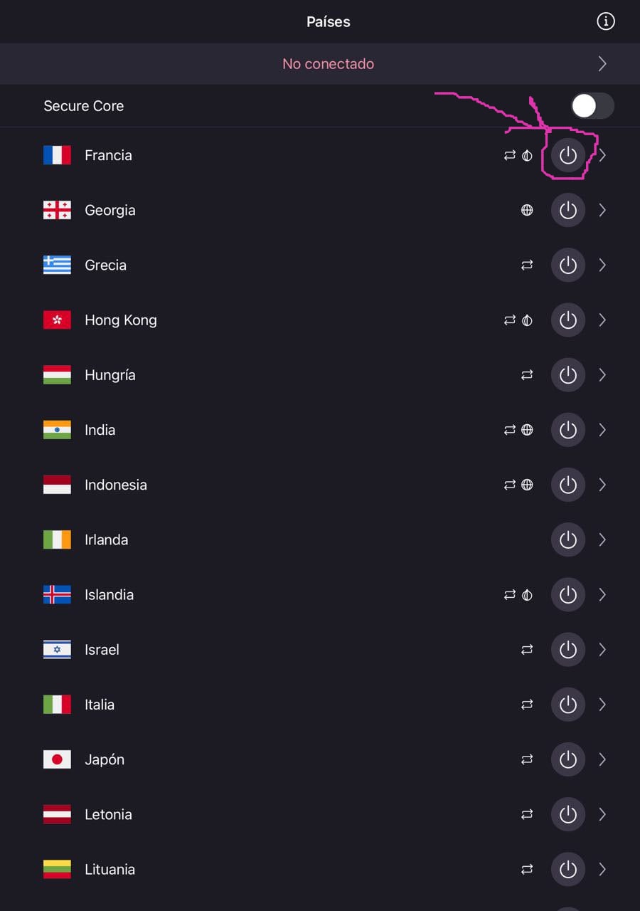Expand the Italia server list chevron

click(602, 705)
